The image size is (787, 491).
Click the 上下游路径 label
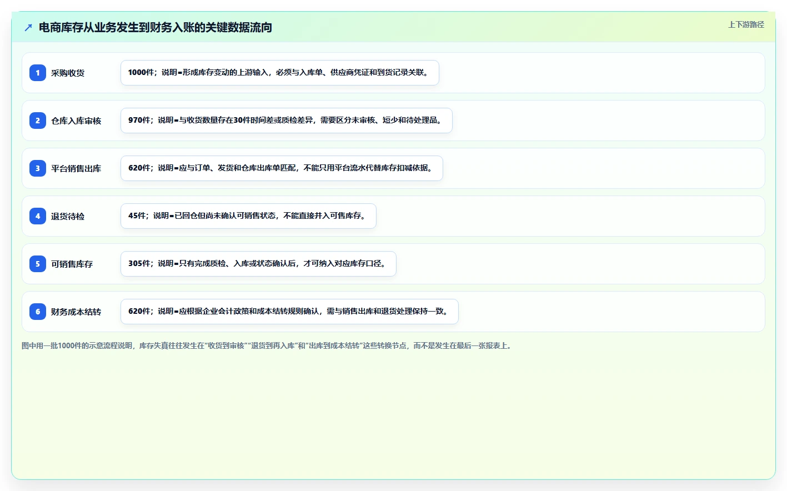coord(746,24)
